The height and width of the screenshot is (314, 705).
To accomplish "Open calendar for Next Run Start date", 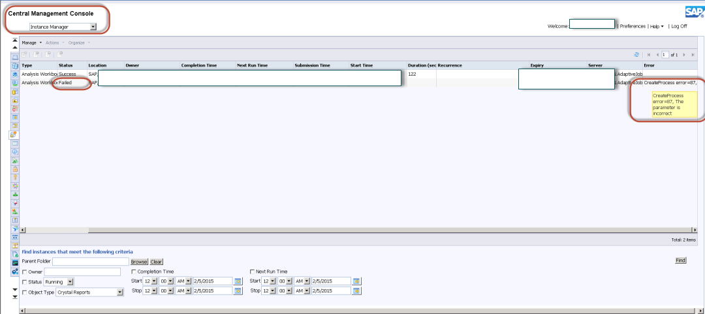I will coord(357,281).
